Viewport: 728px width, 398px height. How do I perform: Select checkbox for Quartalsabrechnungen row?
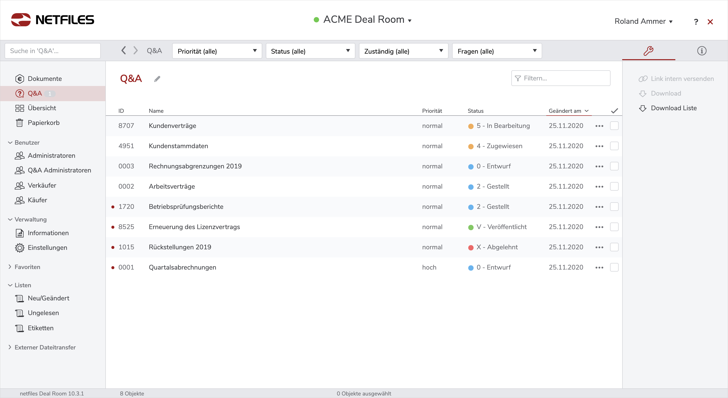(x=614, y=267)
